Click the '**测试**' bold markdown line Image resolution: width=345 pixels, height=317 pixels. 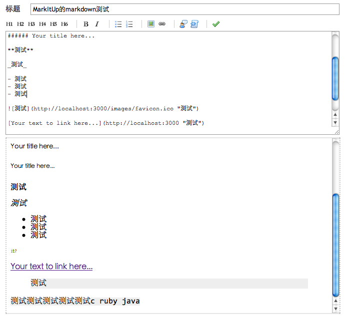pos(20,50)
